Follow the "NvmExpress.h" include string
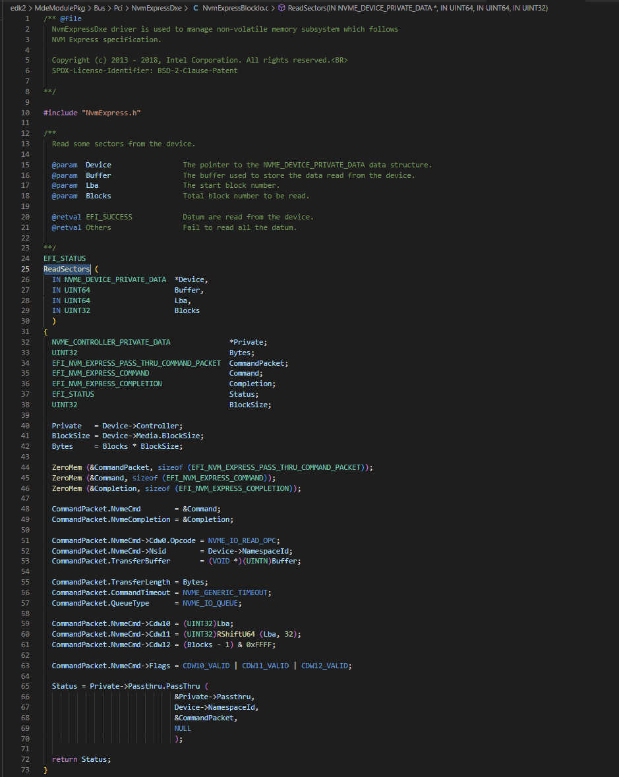 [111, 113]
